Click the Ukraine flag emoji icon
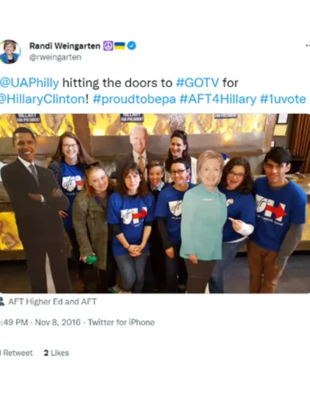This screenshot has width=310, height=401. 119,46
